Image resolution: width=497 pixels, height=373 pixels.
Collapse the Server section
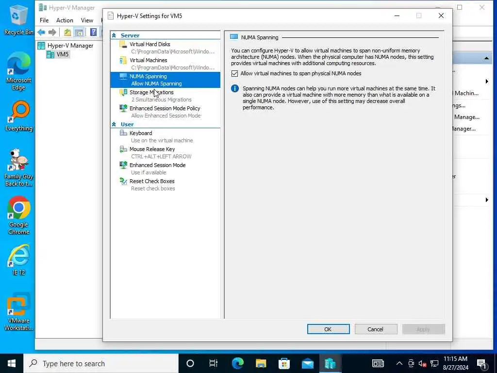tap(114, 35)
